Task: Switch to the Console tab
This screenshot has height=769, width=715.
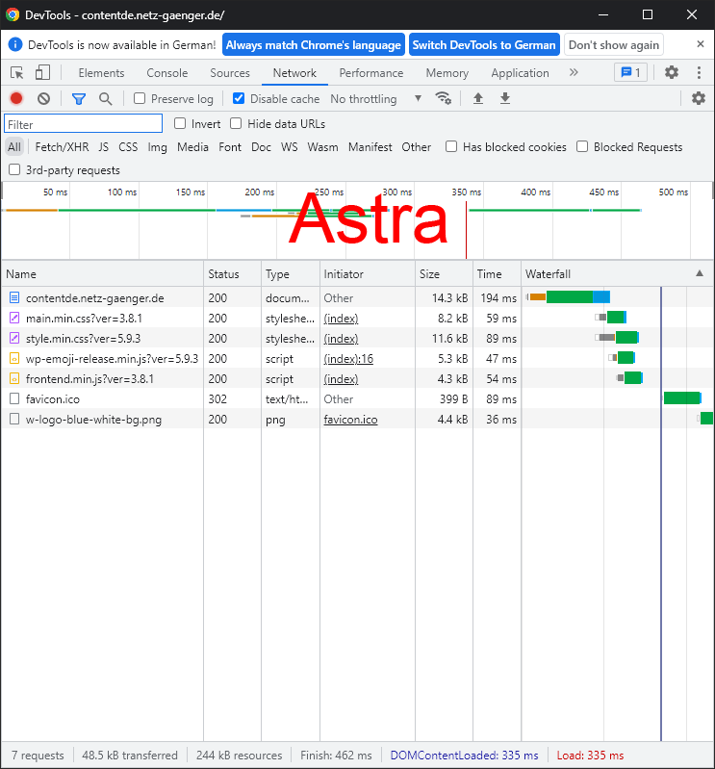Action: point(167,73)
